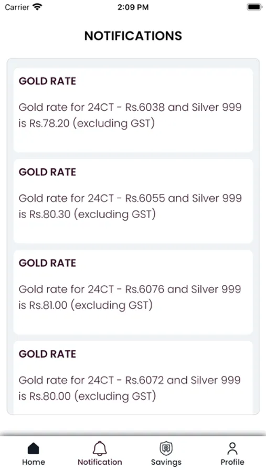
Task: Tap the Home house icon
Action: [x=34, y=448]
